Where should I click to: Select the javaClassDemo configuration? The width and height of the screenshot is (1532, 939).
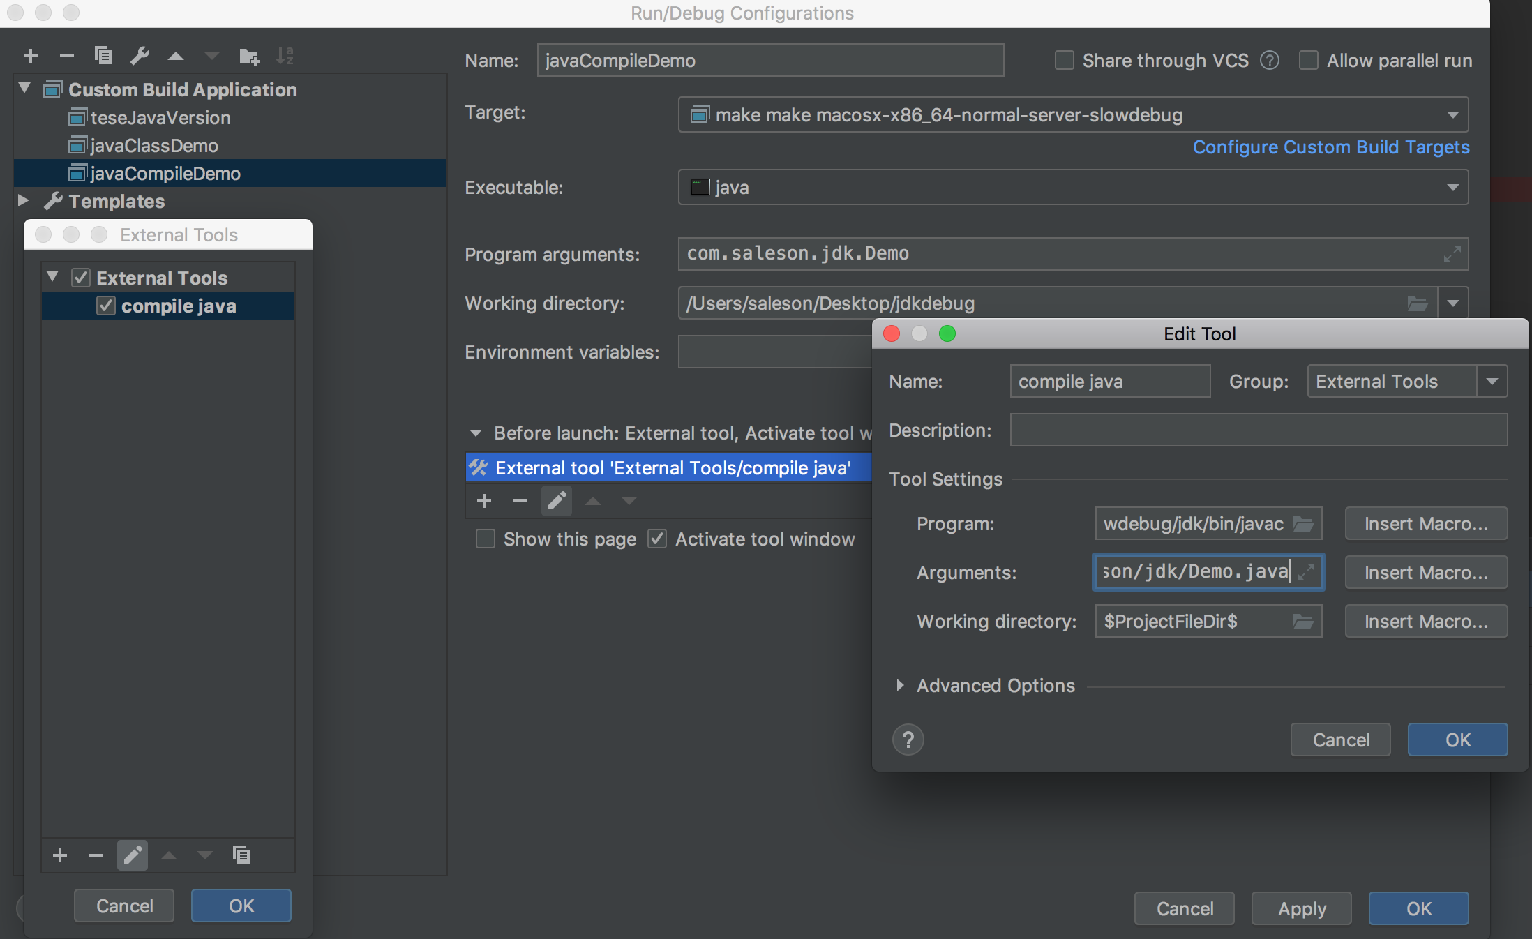(x=153, y=146)
